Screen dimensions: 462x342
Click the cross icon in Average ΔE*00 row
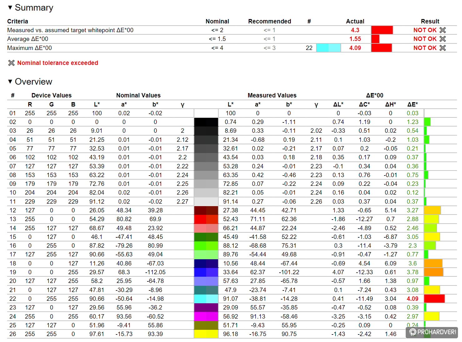coord(443,39)
